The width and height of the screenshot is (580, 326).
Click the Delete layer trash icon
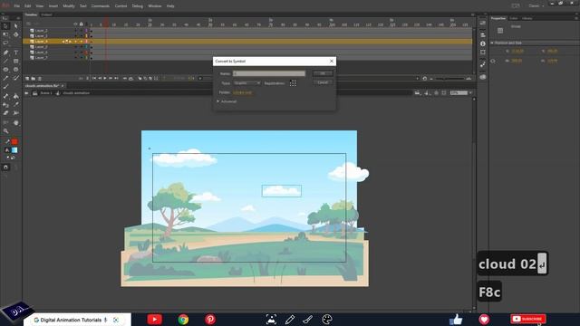tap(40, 79)
